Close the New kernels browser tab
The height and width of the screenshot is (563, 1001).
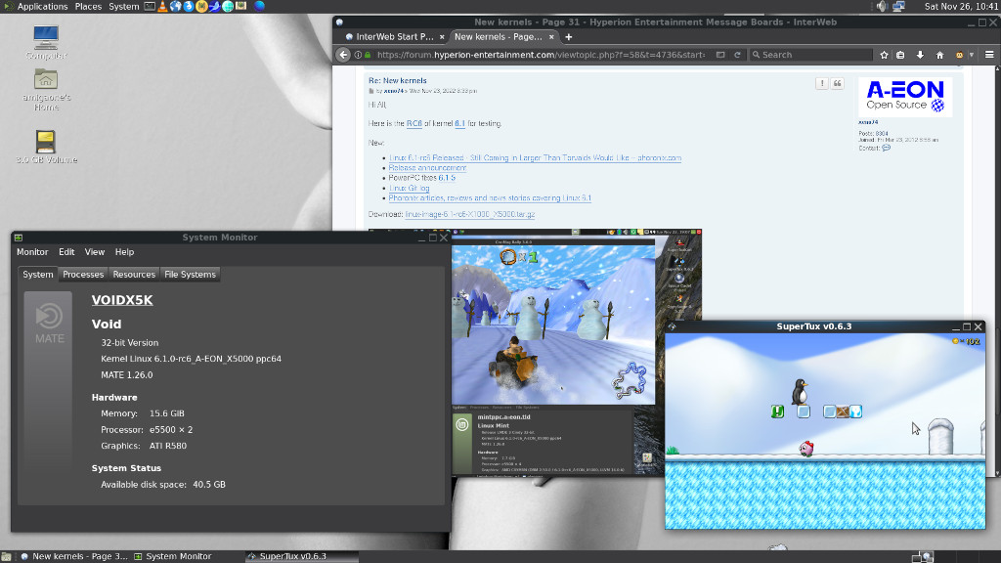pyautogui.click(x=551, y=37)
